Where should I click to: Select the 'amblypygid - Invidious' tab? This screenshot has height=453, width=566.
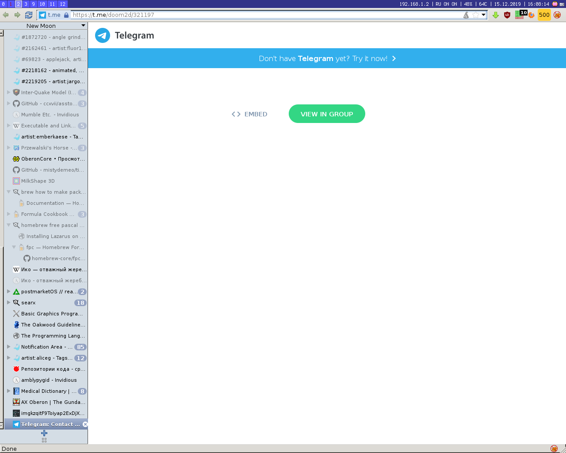coord(46,380)
